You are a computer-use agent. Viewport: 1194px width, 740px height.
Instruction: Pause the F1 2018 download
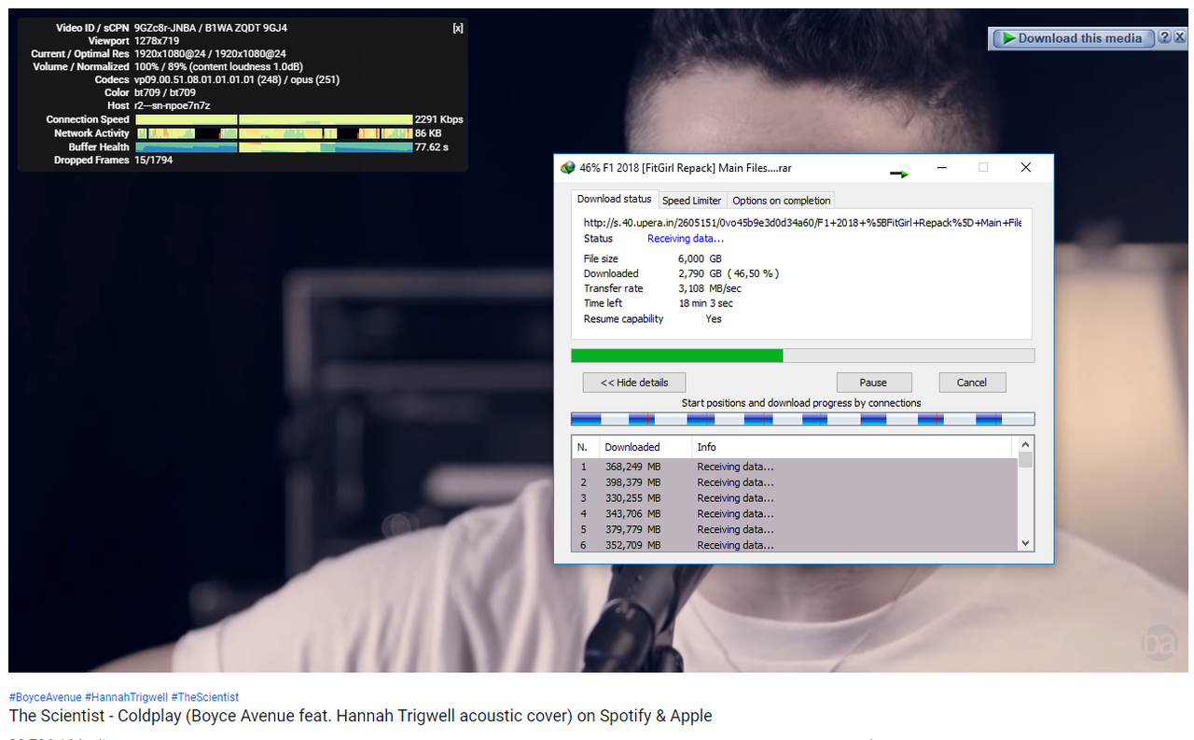pos(873,383)
